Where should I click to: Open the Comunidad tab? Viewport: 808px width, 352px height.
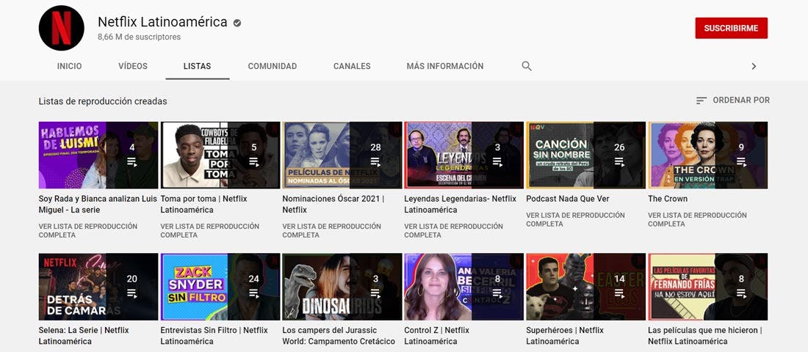pyautogui.click(x=273, y=66)
